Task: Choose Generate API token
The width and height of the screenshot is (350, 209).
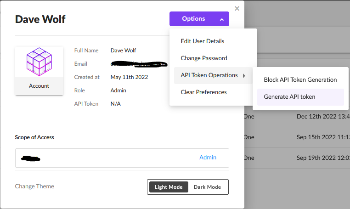Action: click(x=289, y=97)
